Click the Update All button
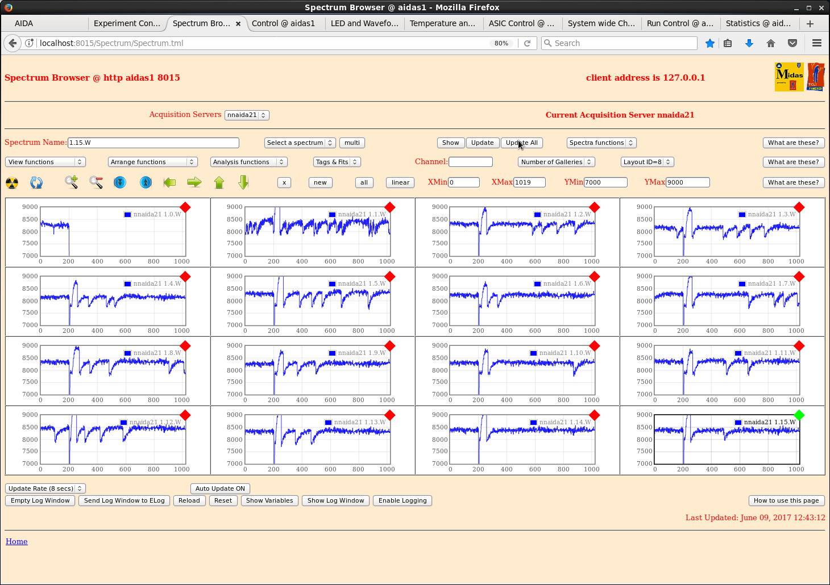 tap(522, 143)
